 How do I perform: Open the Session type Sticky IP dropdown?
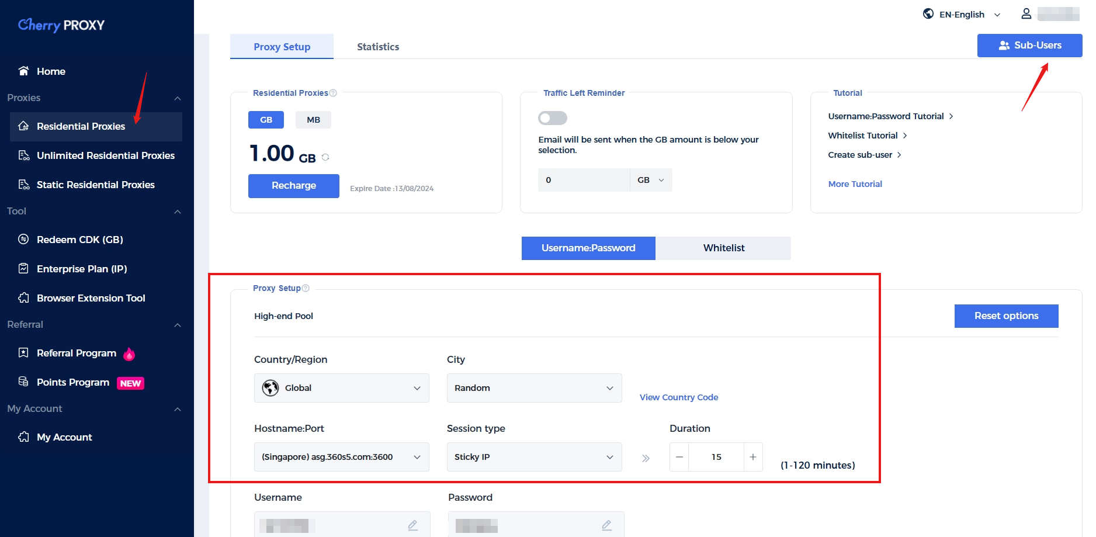point(534,457)
